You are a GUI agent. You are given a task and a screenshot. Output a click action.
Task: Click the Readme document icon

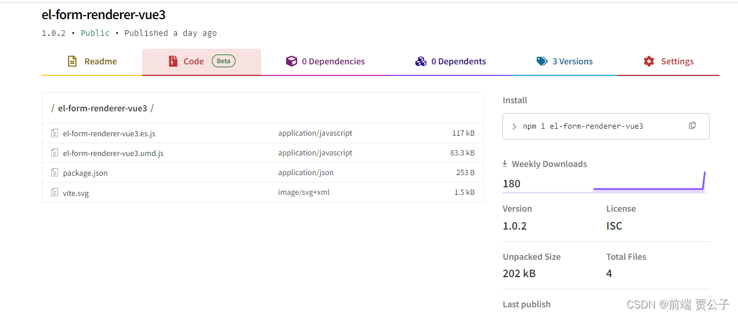pyautogui.click(x=73, y=61)
